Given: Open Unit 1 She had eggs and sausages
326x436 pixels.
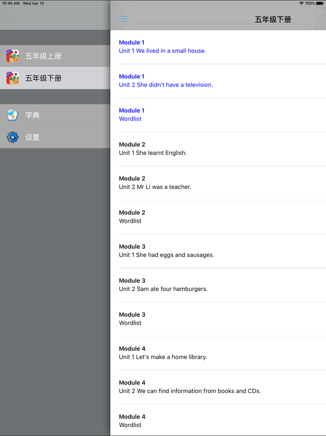Looking at the screenshot, I should coord(218,251).
